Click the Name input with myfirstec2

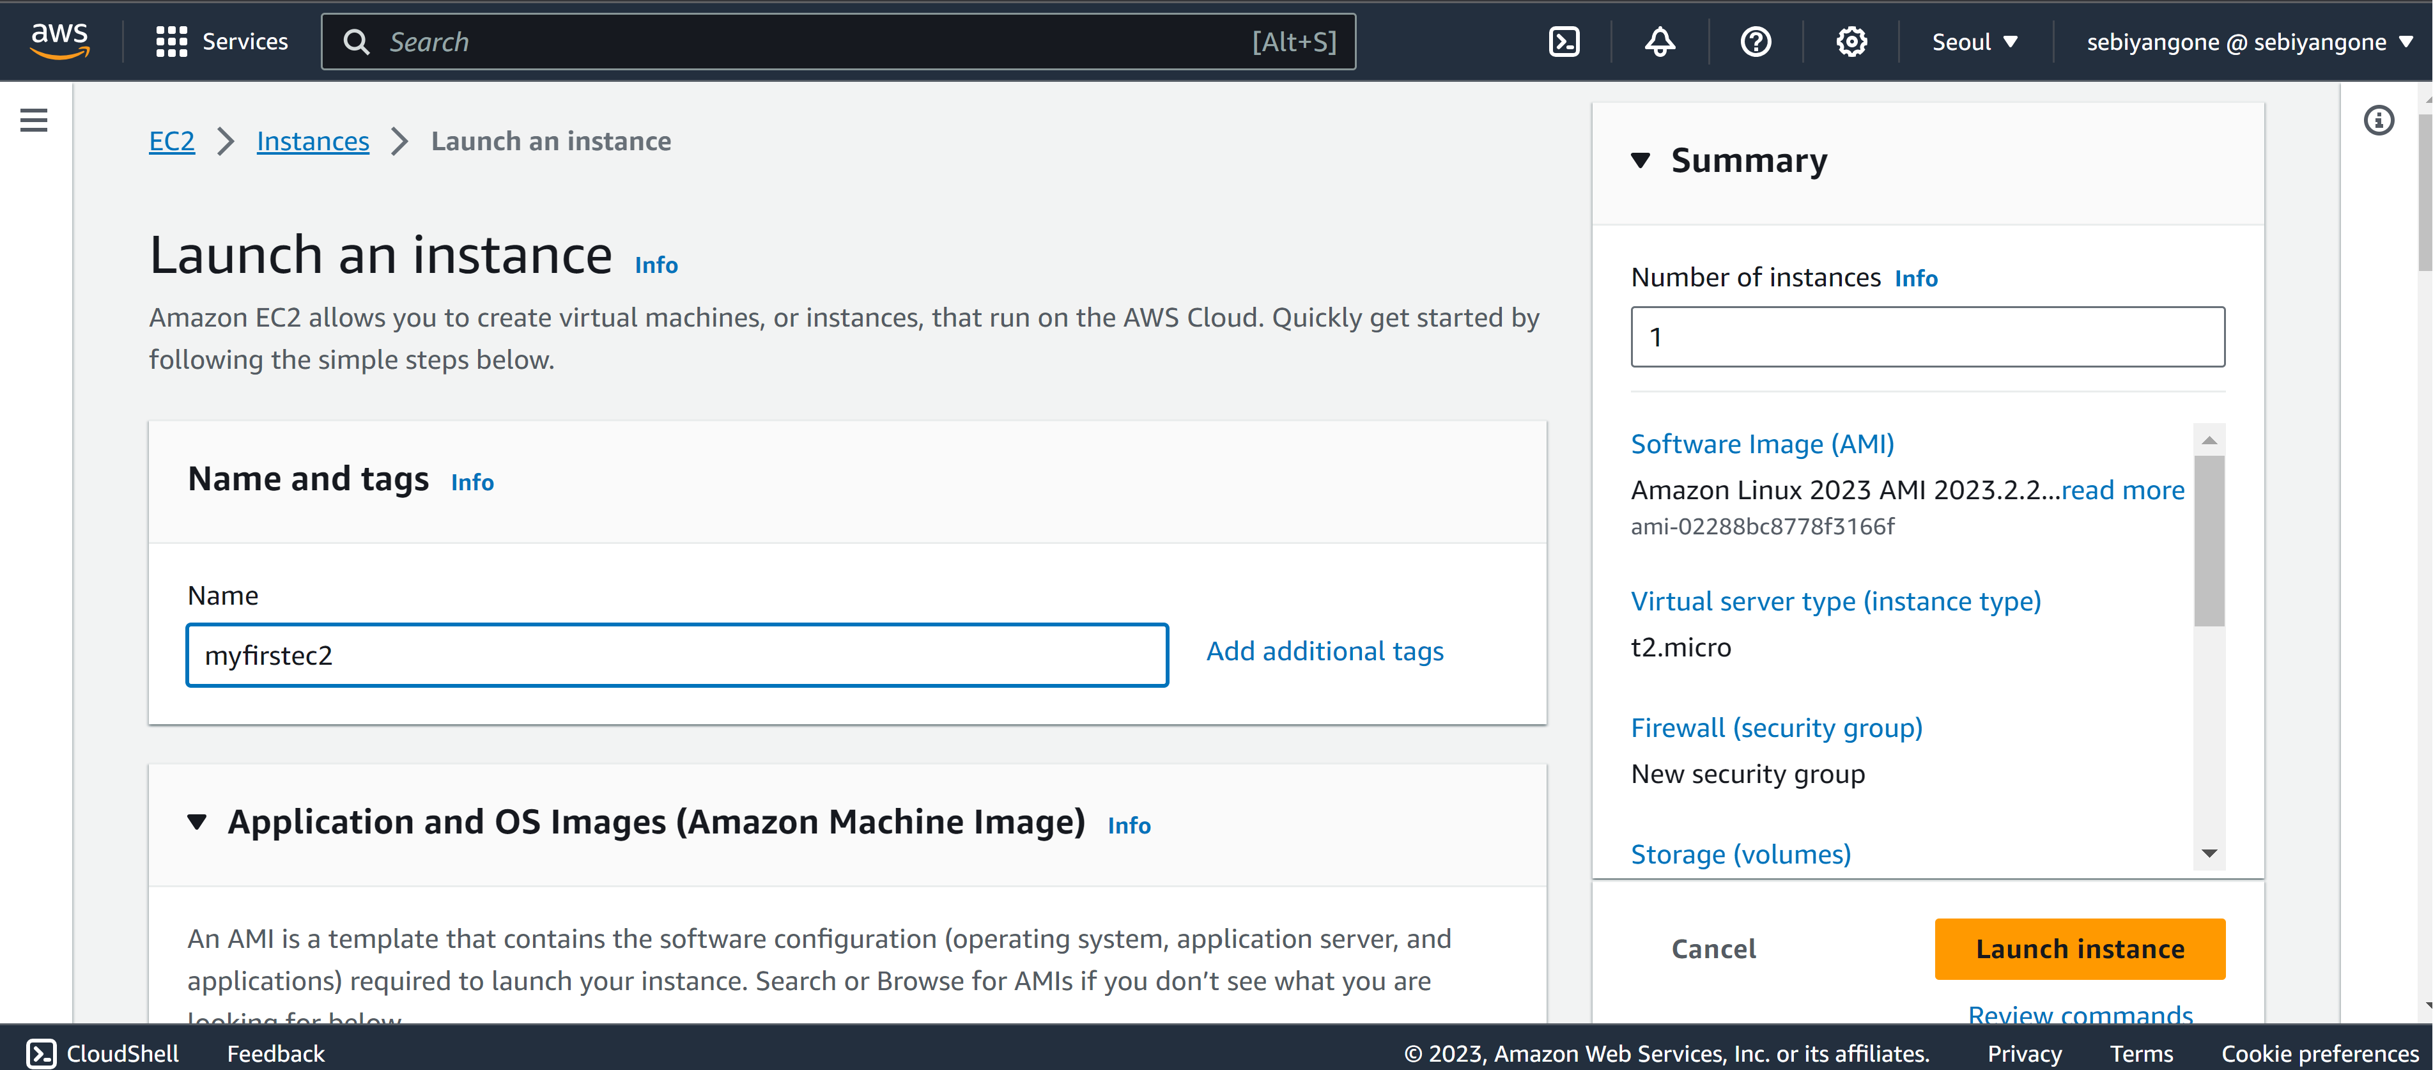(x=677, y=655)
